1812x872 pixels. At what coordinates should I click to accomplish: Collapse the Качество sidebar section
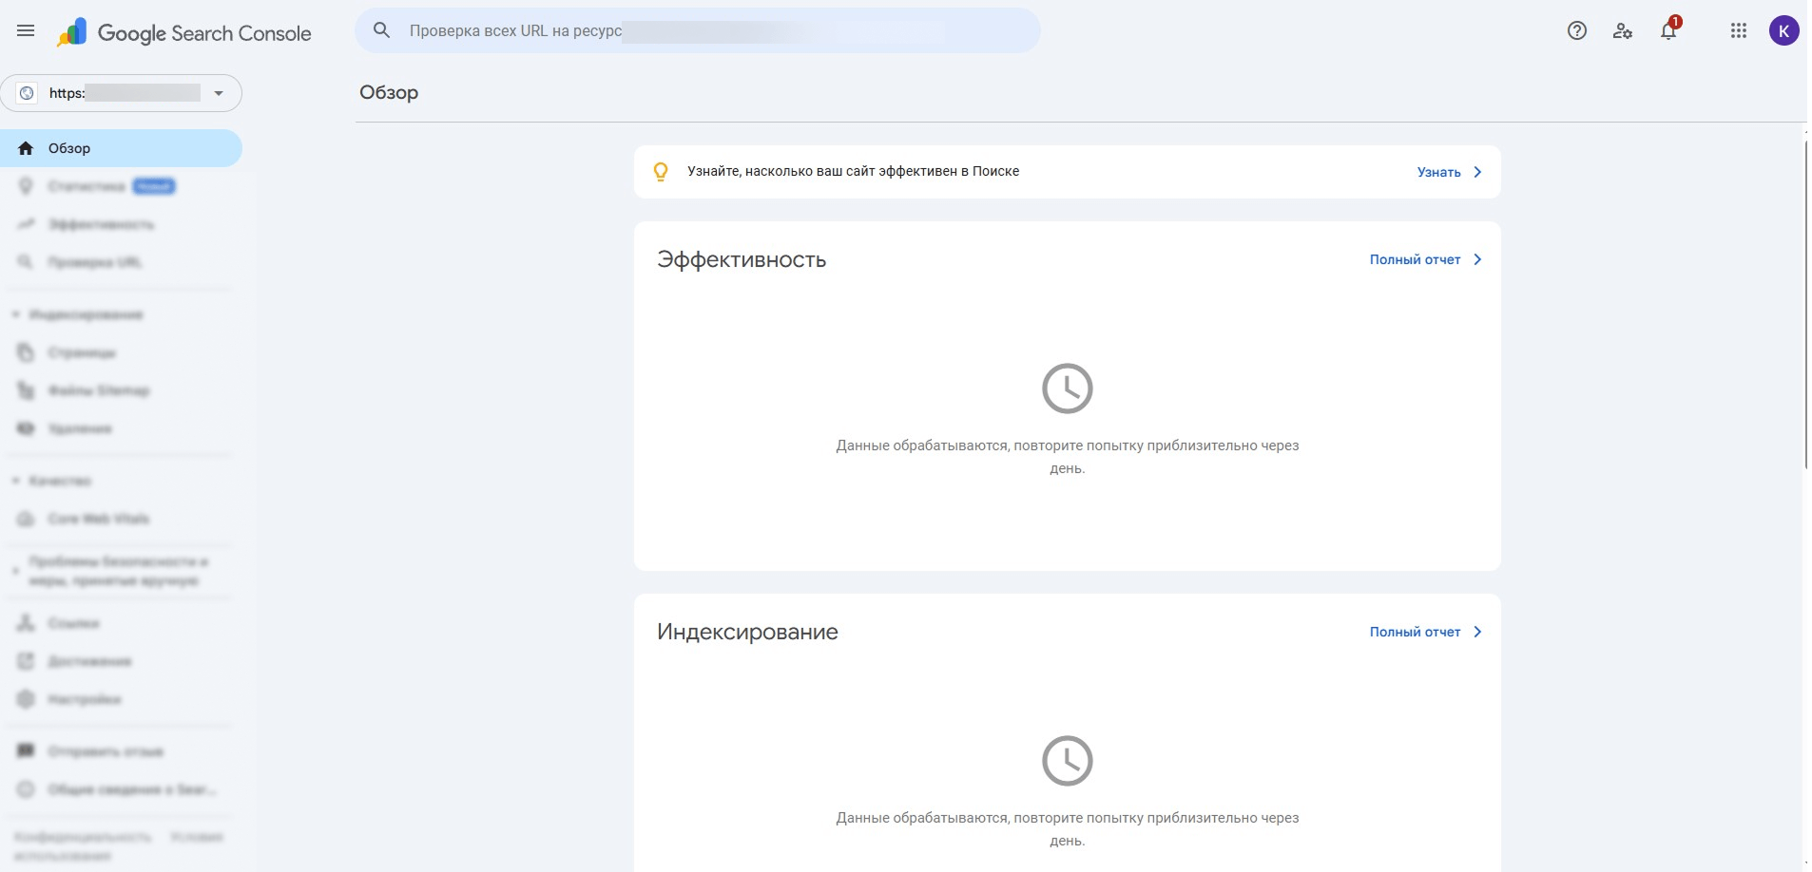tap(15, 481)
